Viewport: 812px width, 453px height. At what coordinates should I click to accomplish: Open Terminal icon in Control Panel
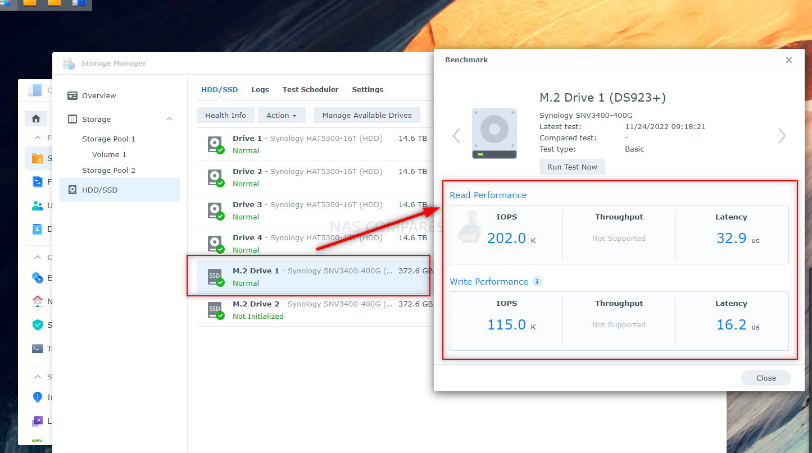point(38,349)
